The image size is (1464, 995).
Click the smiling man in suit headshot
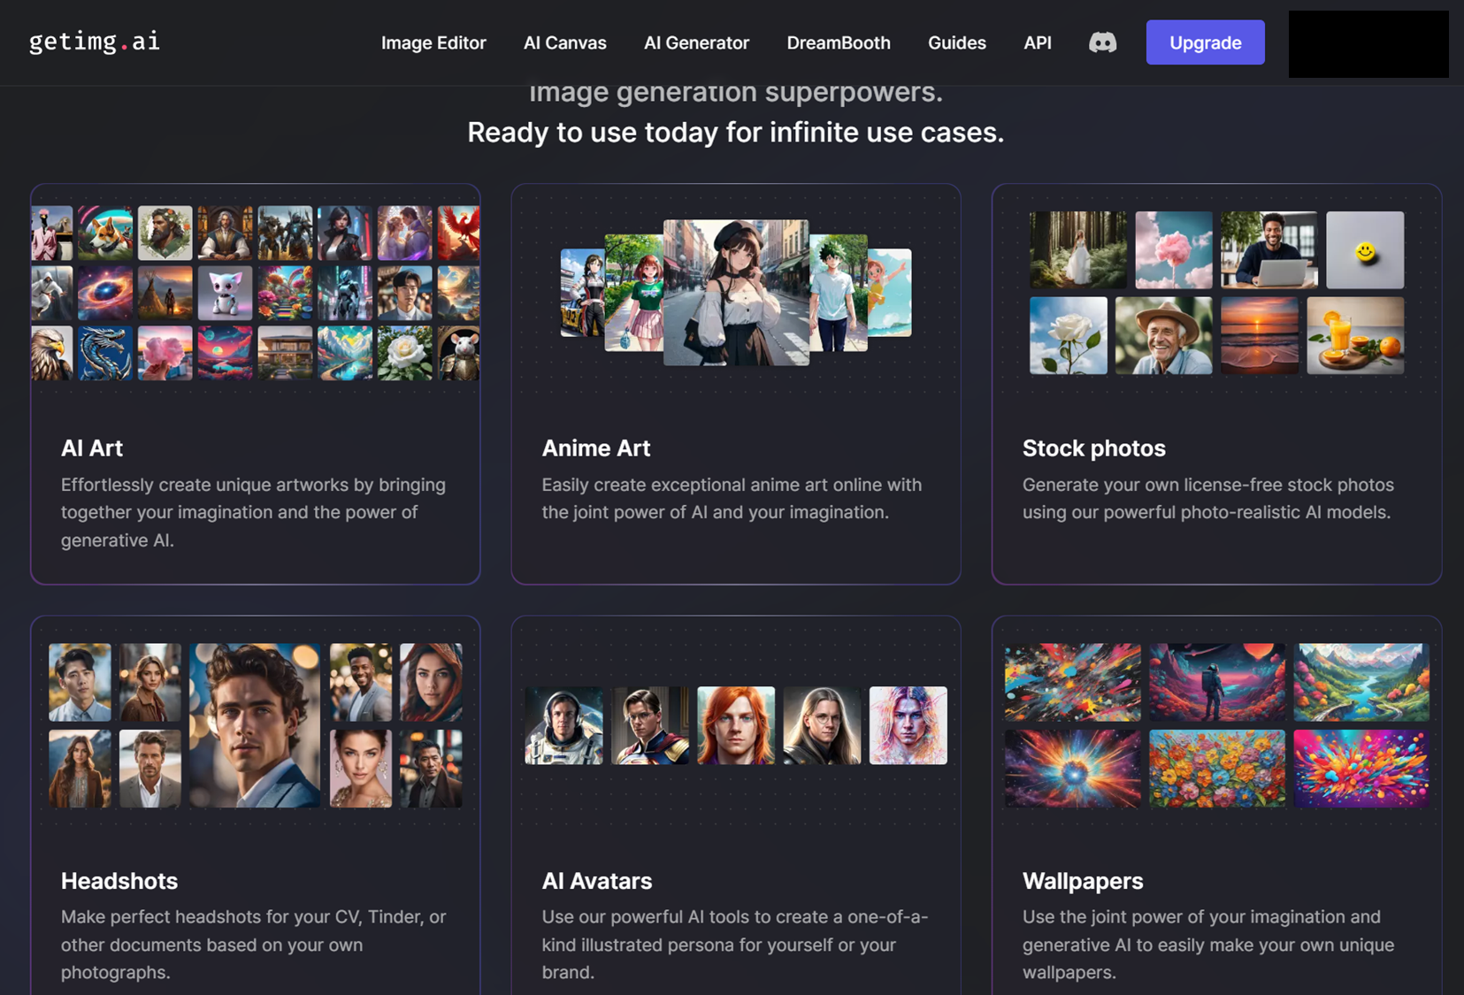click(x=361, y=682)
